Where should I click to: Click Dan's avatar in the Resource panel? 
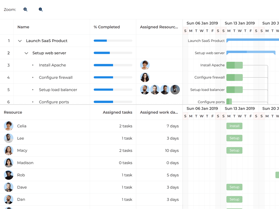8,199
